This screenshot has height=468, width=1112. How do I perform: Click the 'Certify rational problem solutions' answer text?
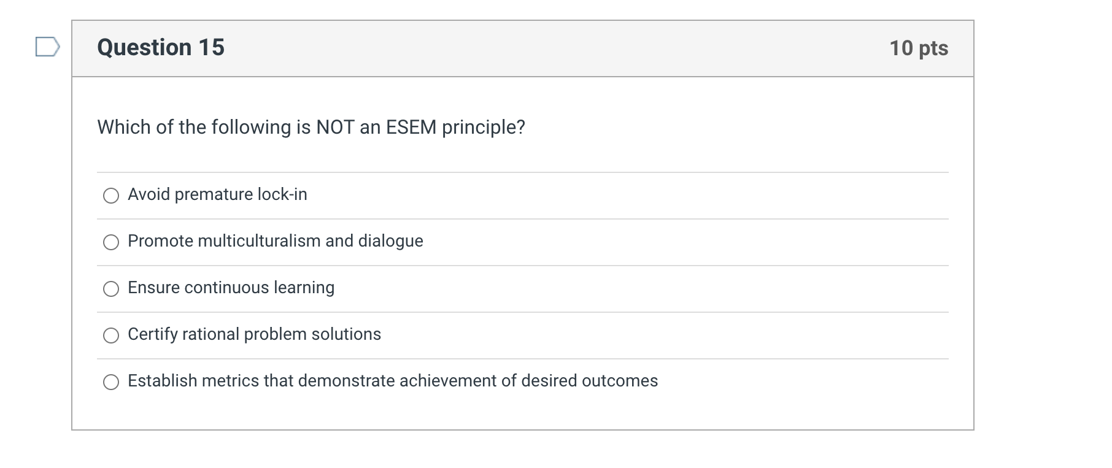click(254, 334)
